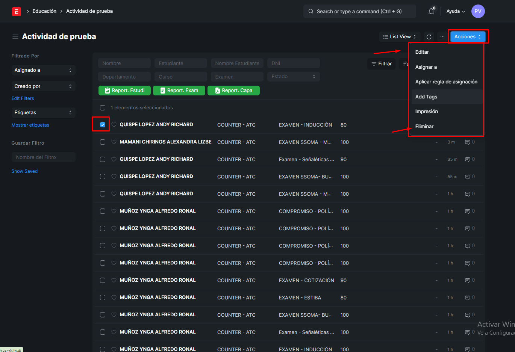
Task: Choose Eliminar from the Acciones menu
Action: tap(424, 127)
